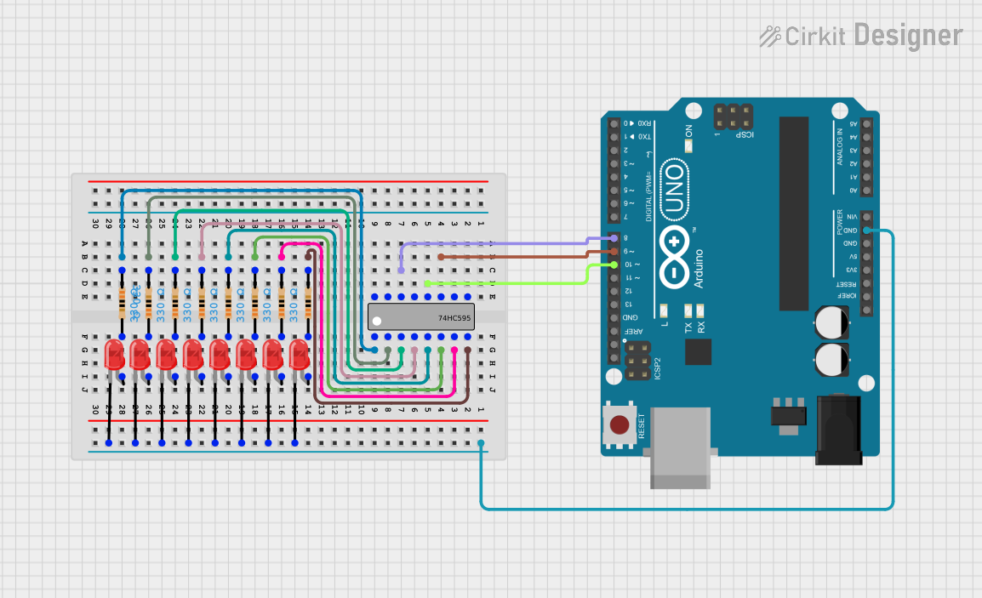
Task: Select the teal ground wire below the Arduino
Action: point(687,509)
